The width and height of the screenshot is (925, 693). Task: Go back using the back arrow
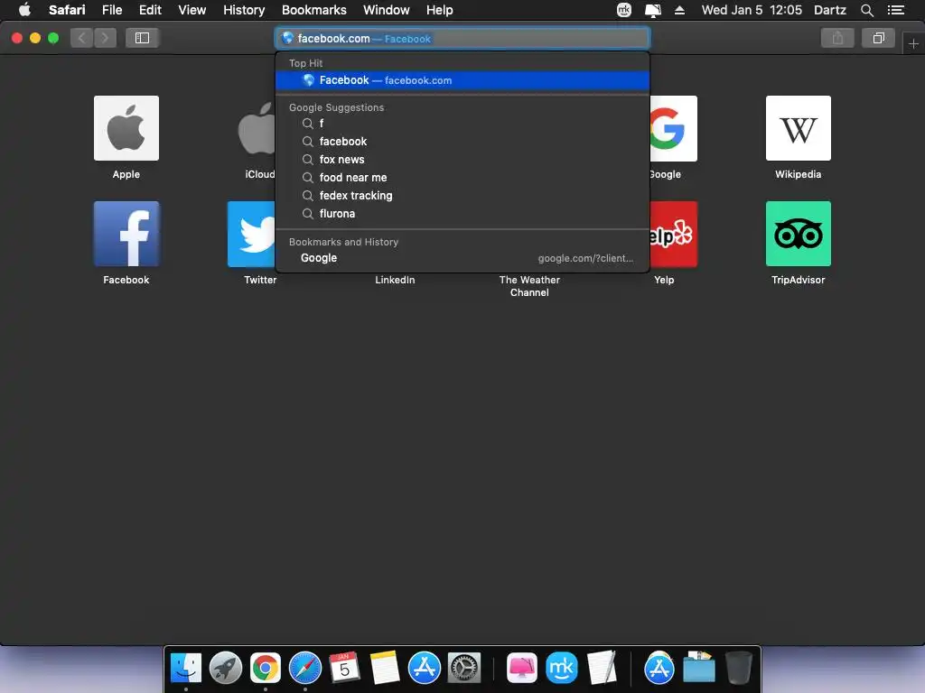pyautogui.click(x=82, y=38)
